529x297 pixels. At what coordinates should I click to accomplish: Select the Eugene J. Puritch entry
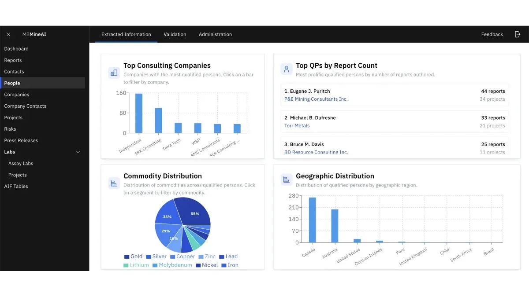(395, 95)
